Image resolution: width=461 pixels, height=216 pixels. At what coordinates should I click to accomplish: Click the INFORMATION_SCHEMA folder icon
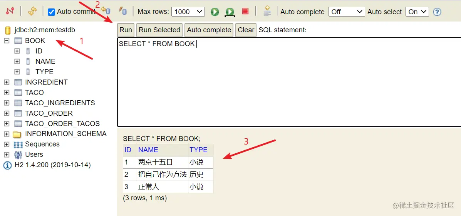(17, 135)
